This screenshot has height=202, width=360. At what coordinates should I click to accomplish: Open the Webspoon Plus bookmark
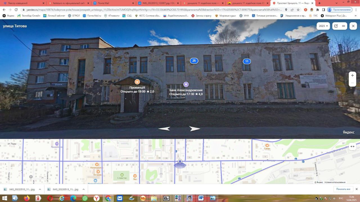(x=334, y=16)
